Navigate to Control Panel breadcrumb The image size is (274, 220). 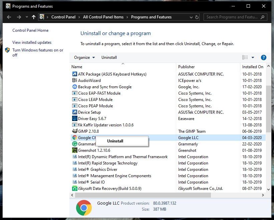pyautogui.click(x=63, y=17)
